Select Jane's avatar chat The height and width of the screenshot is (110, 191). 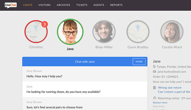[x=70, y=32]
